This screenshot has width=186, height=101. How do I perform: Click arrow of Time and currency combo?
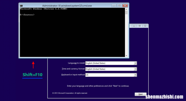pos(135,69)
